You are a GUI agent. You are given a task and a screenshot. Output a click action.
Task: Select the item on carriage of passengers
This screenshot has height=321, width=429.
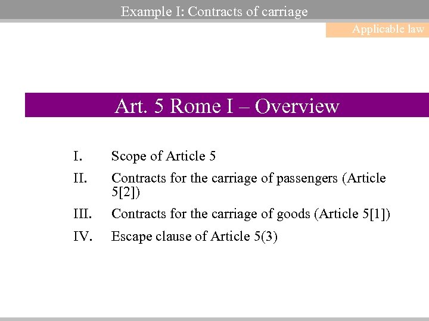click(248, 185)
